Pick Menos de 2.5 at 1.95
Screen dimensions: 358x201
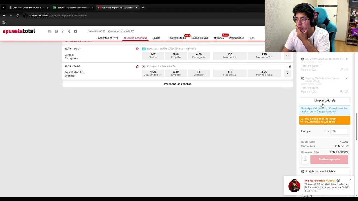(x=264, y=56)
